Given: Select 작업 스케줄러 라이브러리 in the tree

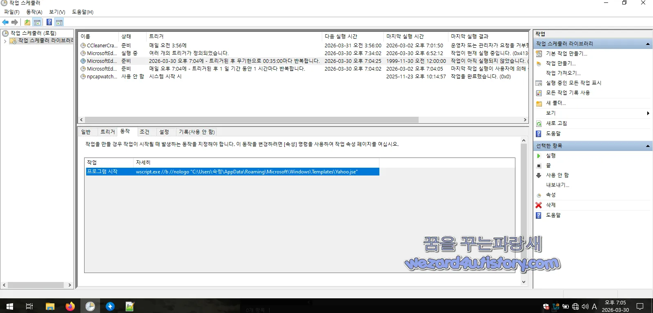Looking at the screenshot, I should [45, 40].
